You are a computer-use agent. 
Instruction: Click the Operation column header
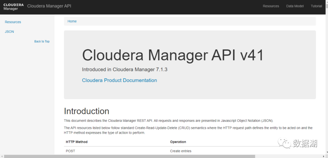(x=178, y=142)
